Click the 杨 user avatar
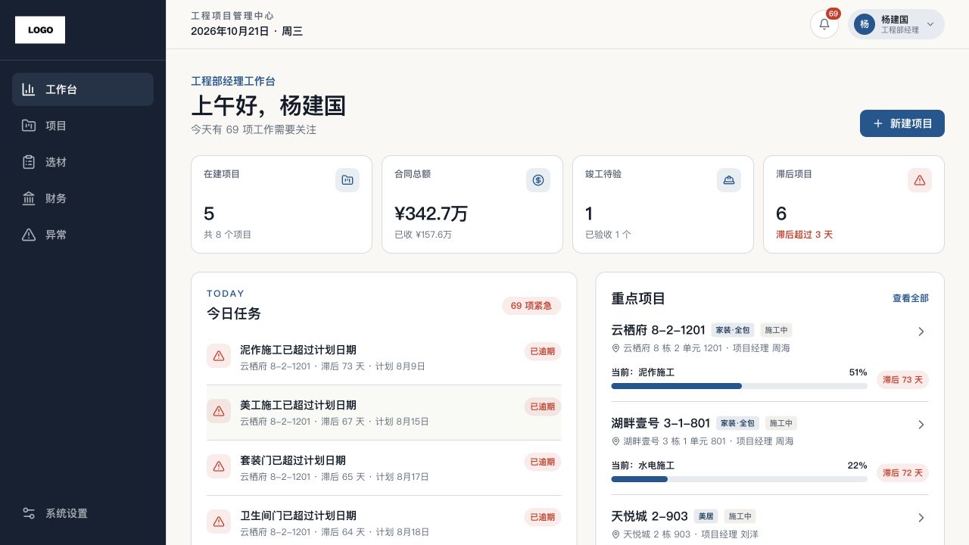The width and height of the screenshot is (969, 545). coord(865,24)
